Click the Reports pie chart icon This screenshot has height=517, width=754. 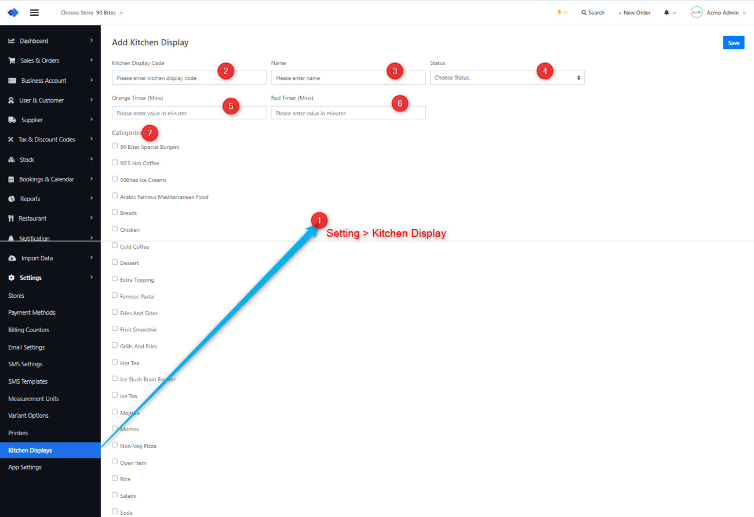click(12, 199)
